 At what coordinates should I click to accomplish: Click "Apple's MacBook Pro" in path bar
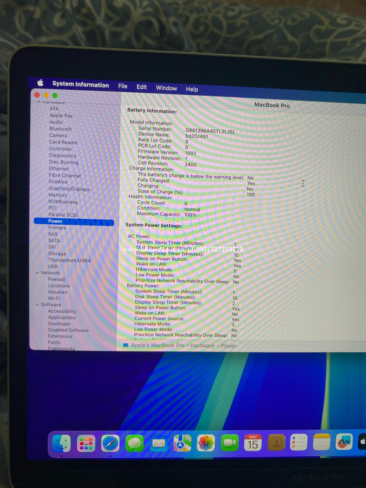pos(158,345)
